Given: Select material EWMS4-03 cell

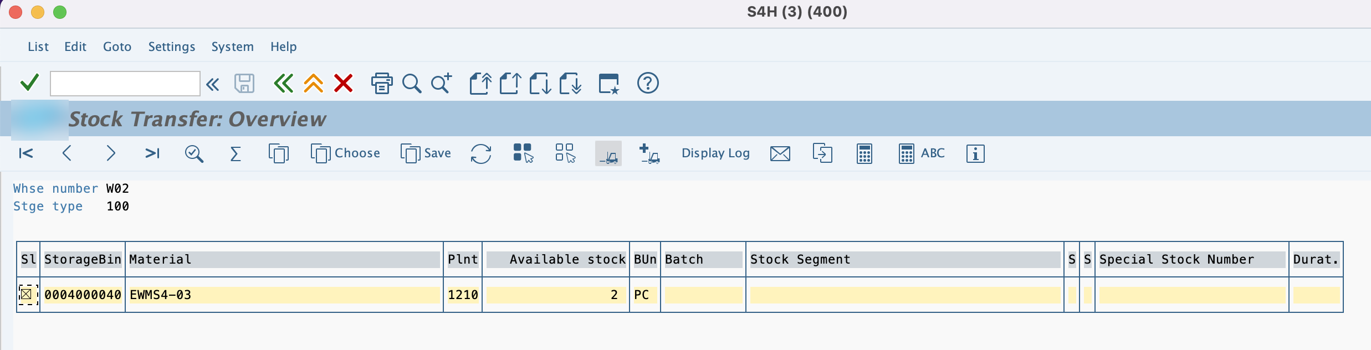Looking at the screenshot, I should pos(284,295).
